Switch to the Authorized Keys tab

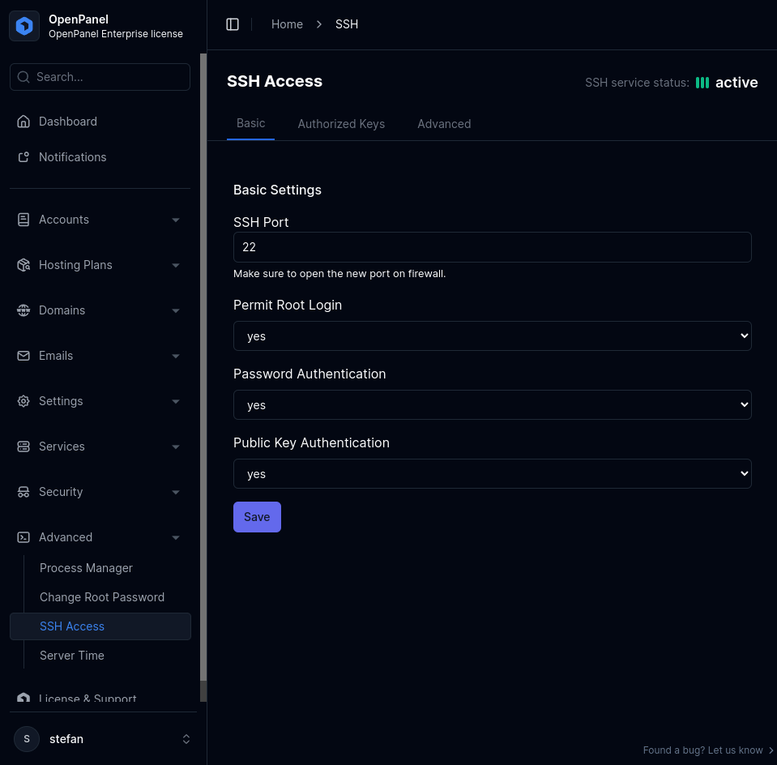click(x=341, y=124)
